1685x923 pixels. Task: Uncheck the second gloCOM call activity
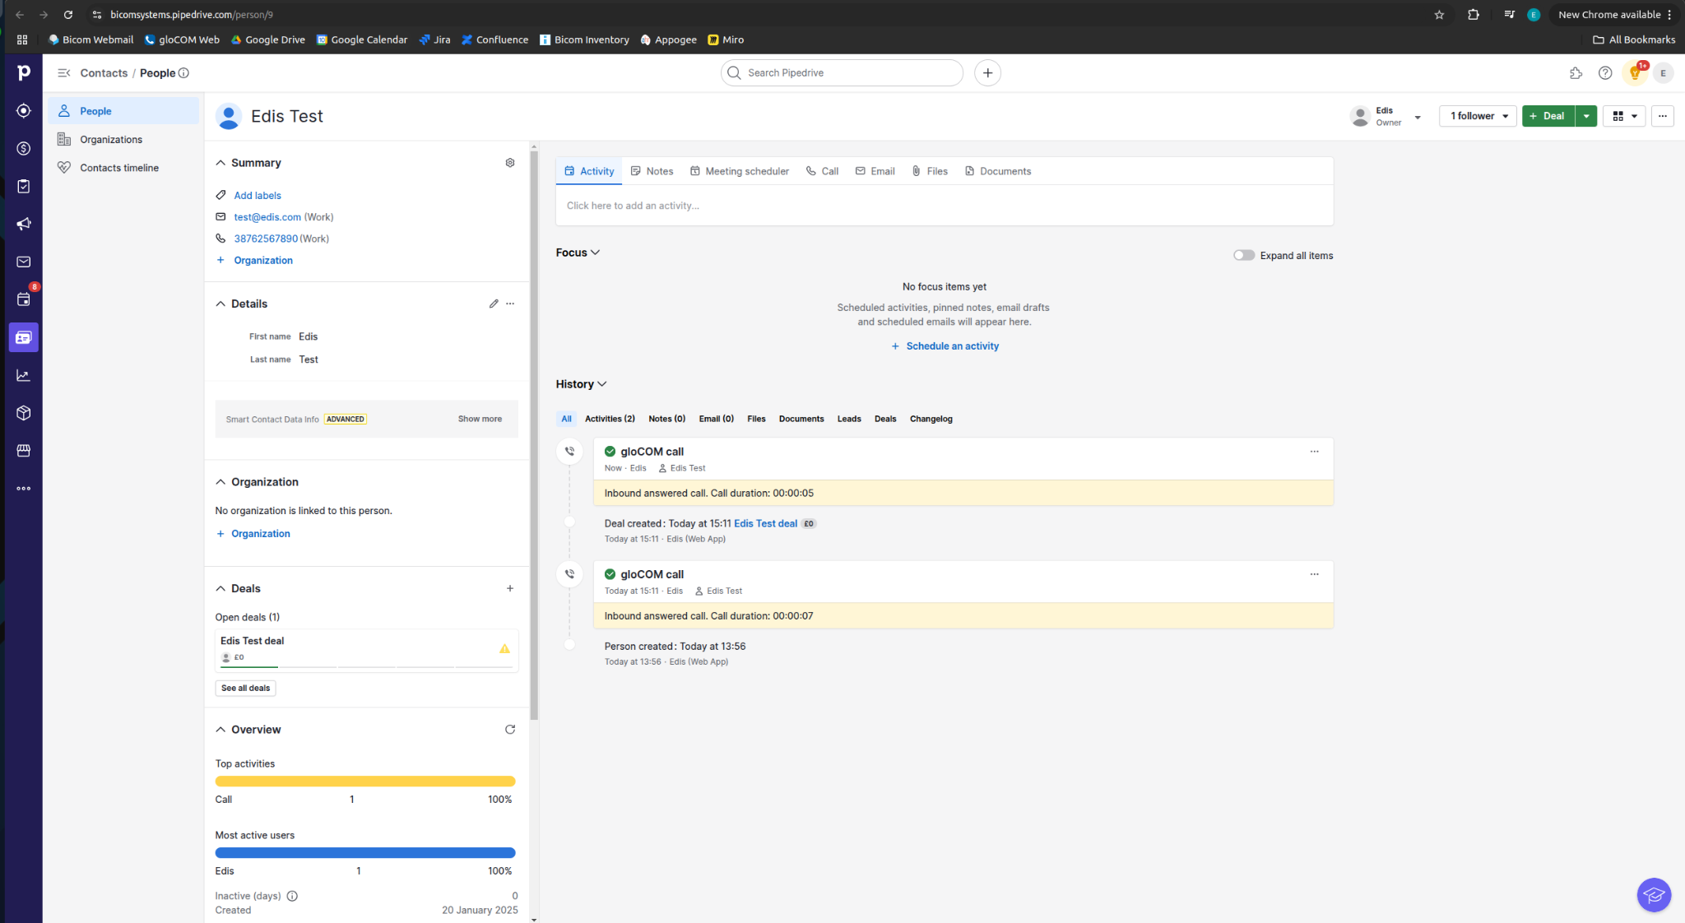click(610, 574)
